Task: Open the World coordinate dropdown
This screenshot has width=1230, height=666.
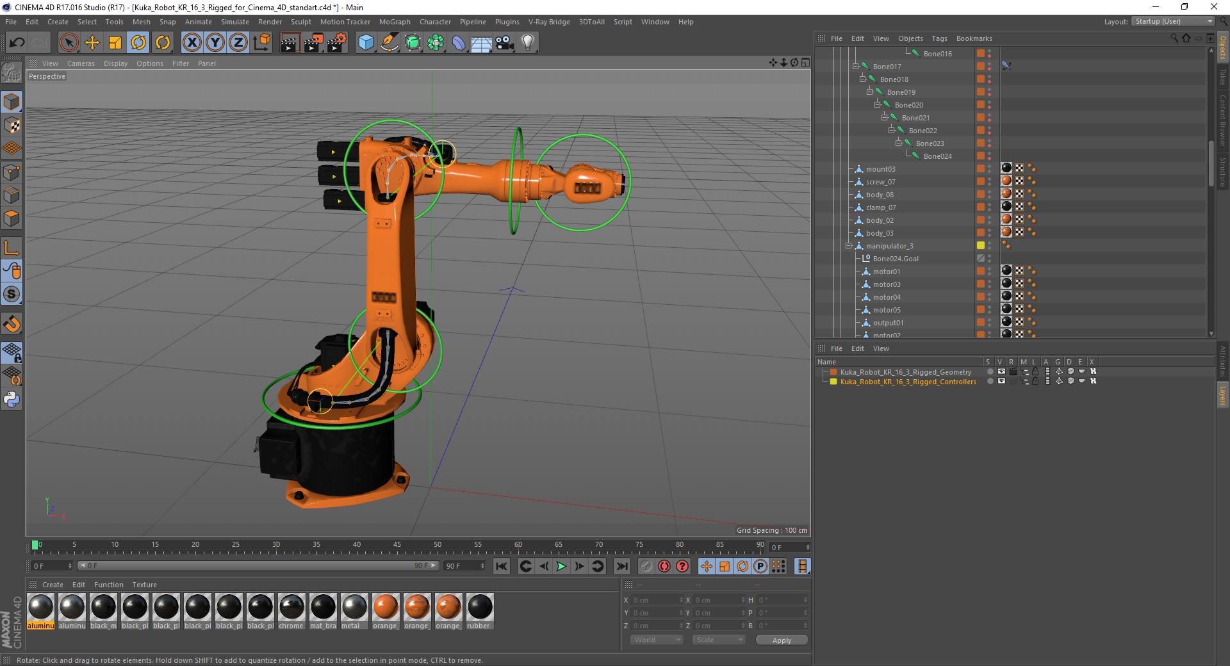Action: [x=657, y=640]
